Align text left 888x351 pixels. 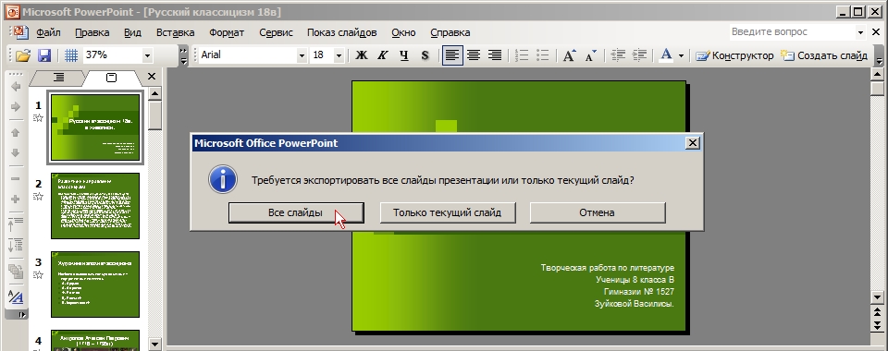tap(452, 55)
